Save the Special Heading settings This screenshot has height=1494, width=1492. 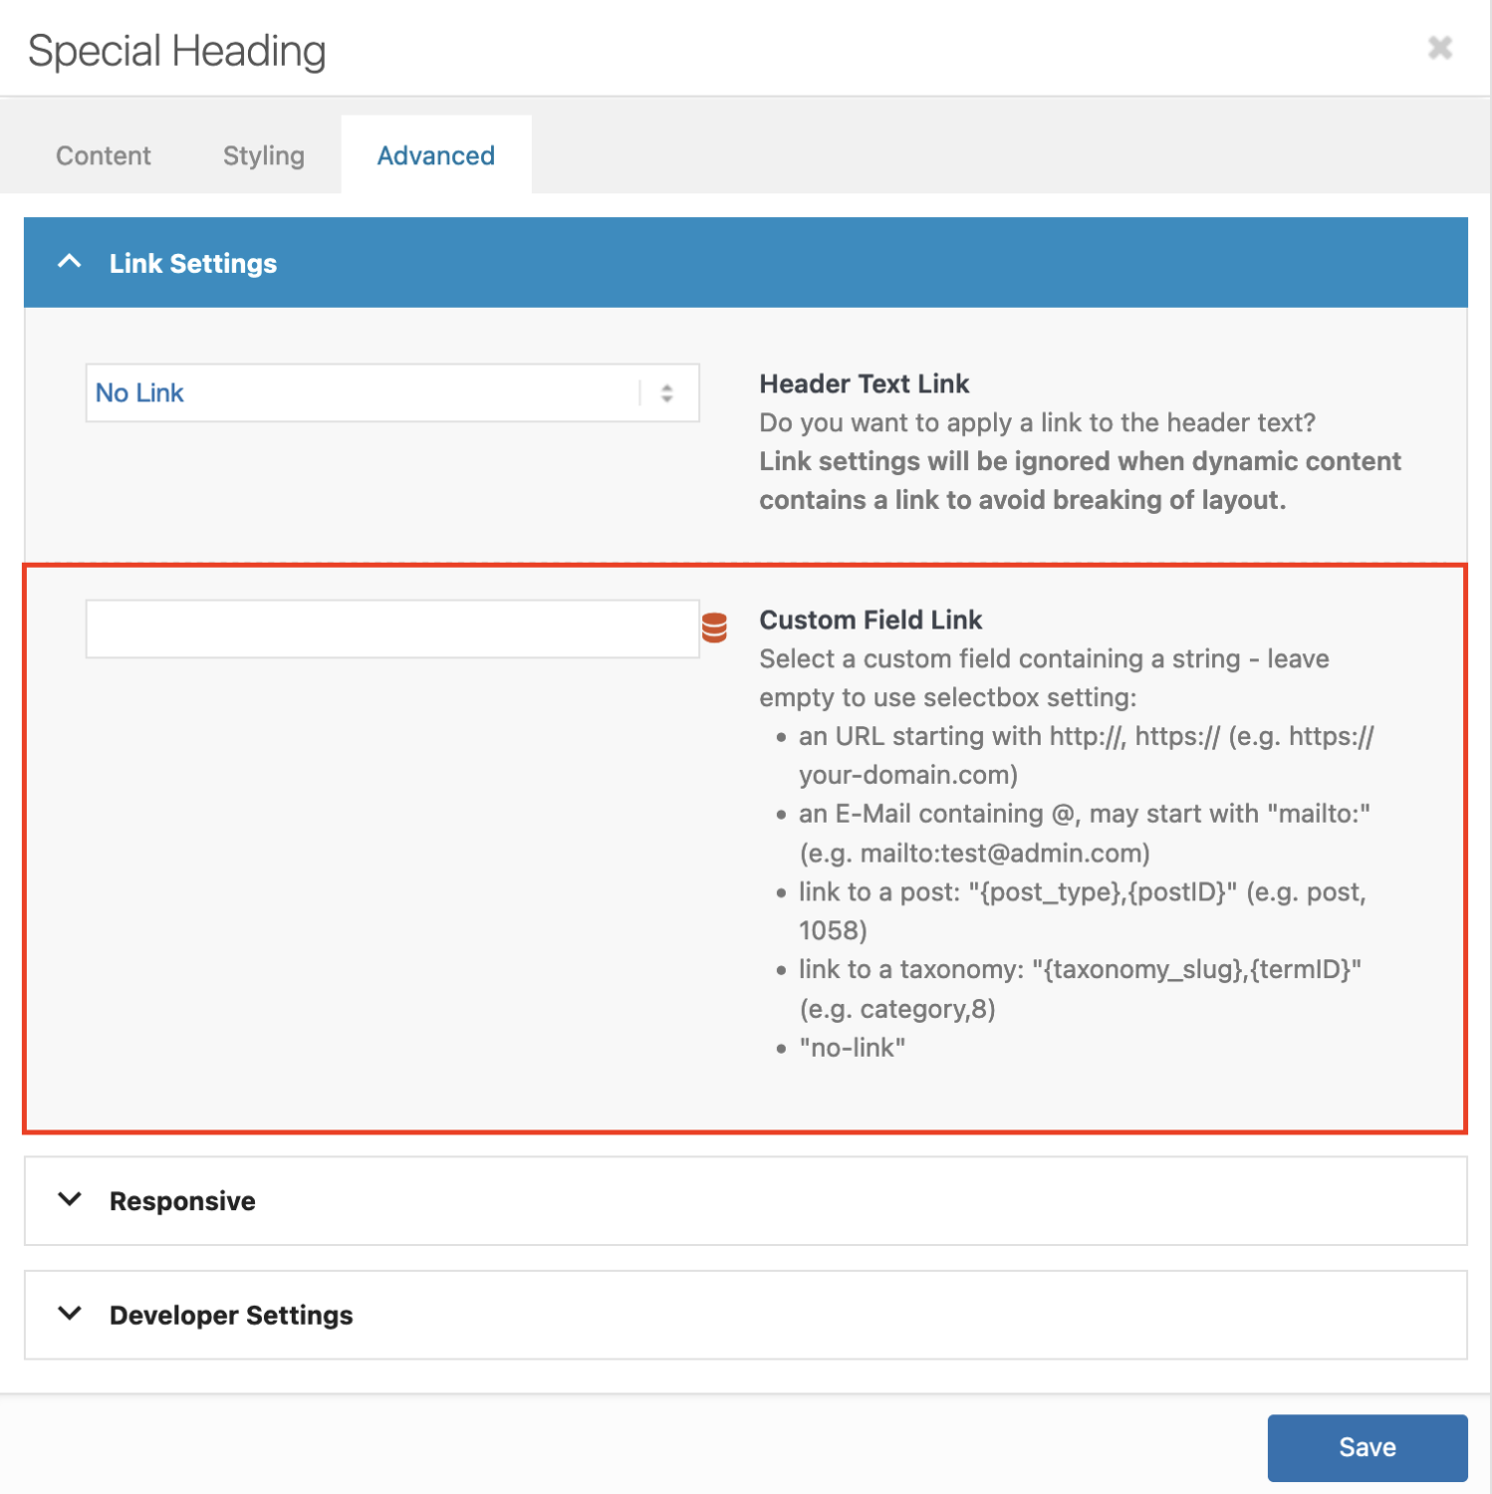[1367, 1447]
